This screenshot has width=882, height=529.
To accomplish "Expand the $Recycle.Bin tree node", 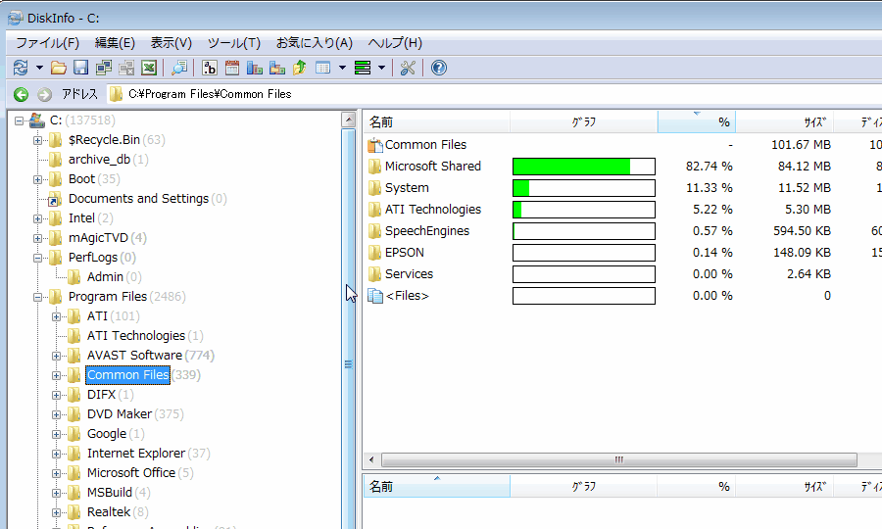I will 38,140.
